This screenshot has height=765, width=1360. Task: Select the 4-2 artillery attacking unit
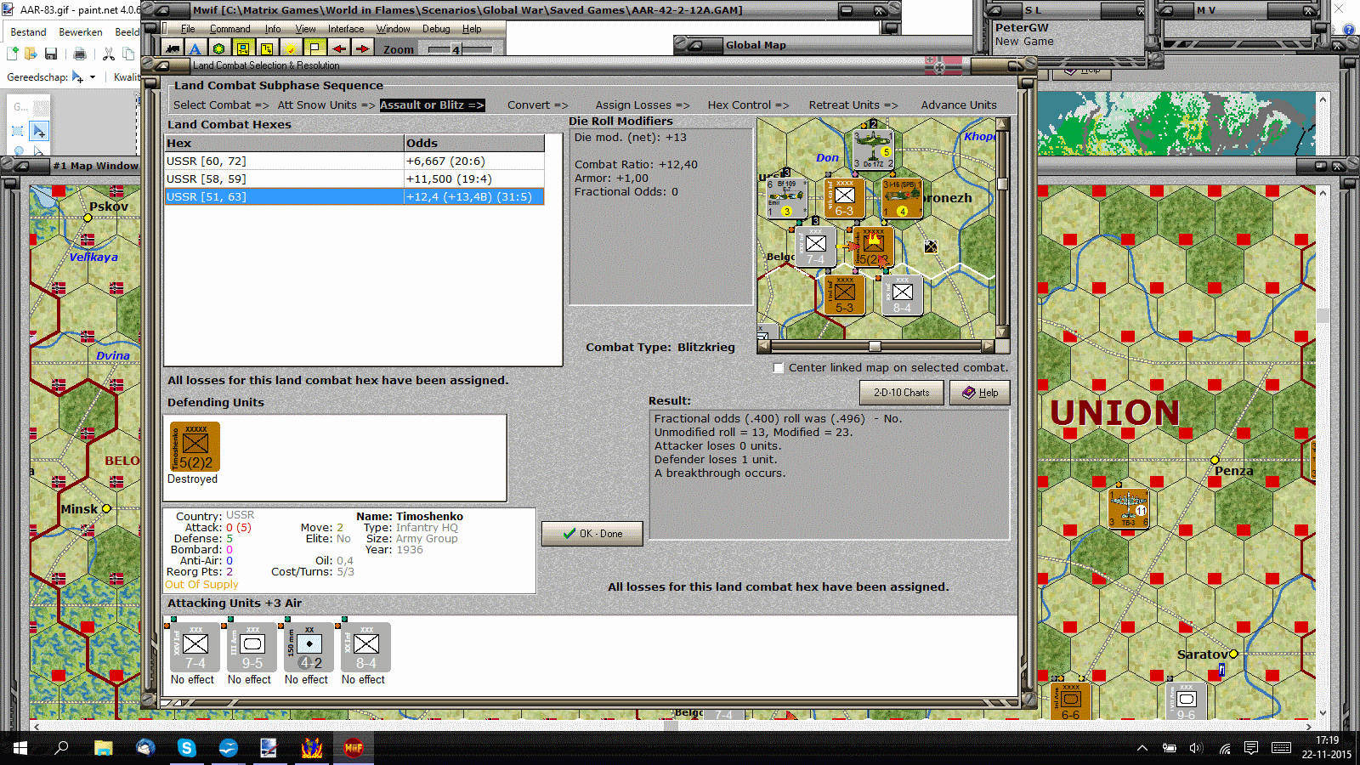click(309, 648)
